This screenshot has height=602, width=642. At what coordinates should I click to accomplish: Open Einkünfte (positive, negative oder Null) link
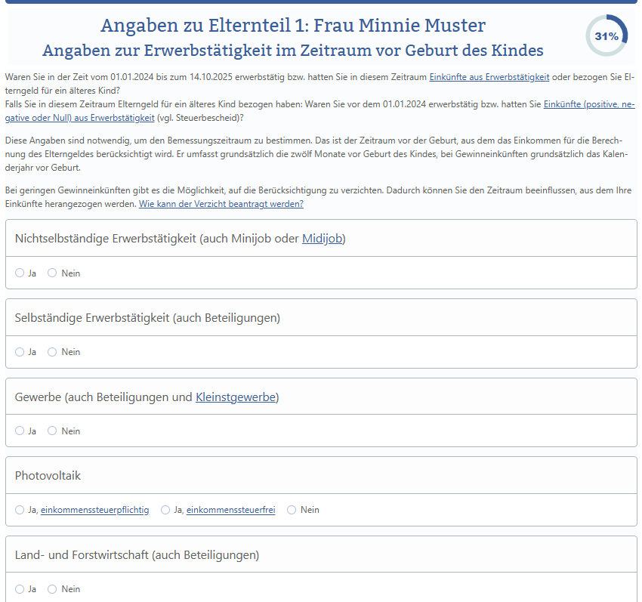(x=589, y=104)
